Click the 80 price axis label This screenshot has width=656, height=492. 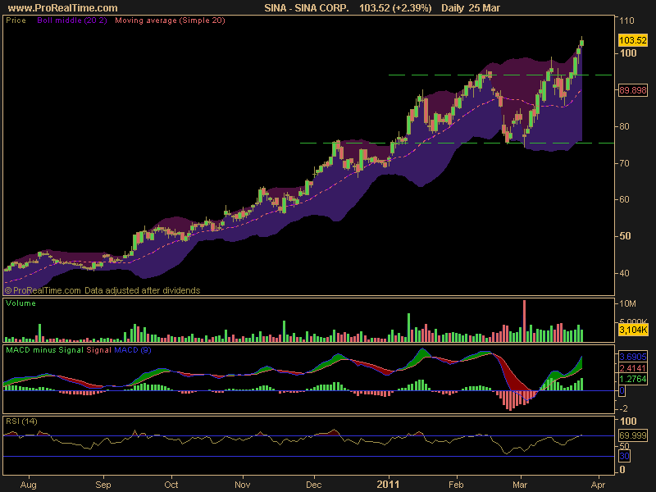pyautogui.click(x=624, y=126)
